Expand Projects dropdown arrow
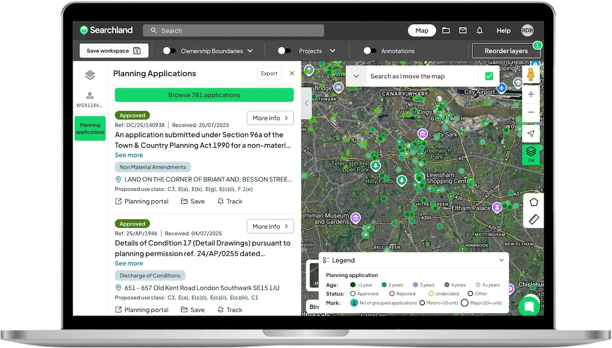Image resolution: width=612 pixels, height=348 pixels. (x=333, y=51)
